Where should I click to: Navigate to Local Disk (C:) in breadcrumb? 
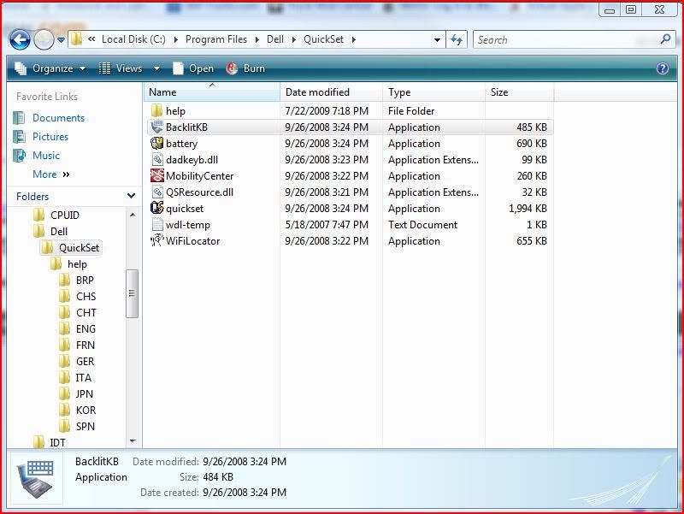pyautogui.click(x=133, y=39)
